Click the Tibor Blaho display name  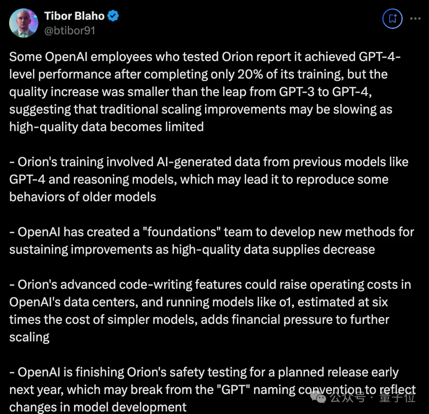tap(74, 16)
